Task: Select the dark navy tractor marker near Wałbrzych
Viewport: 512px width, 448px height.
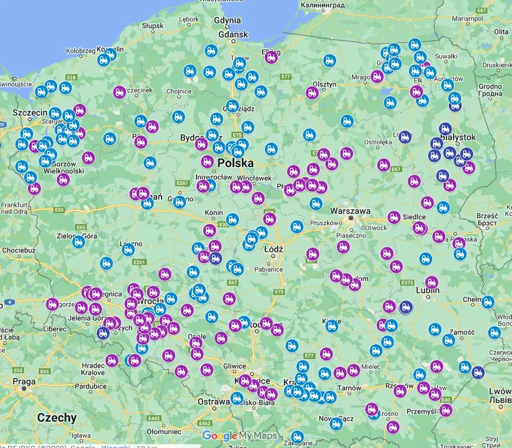Action: (x=103, y=333)
